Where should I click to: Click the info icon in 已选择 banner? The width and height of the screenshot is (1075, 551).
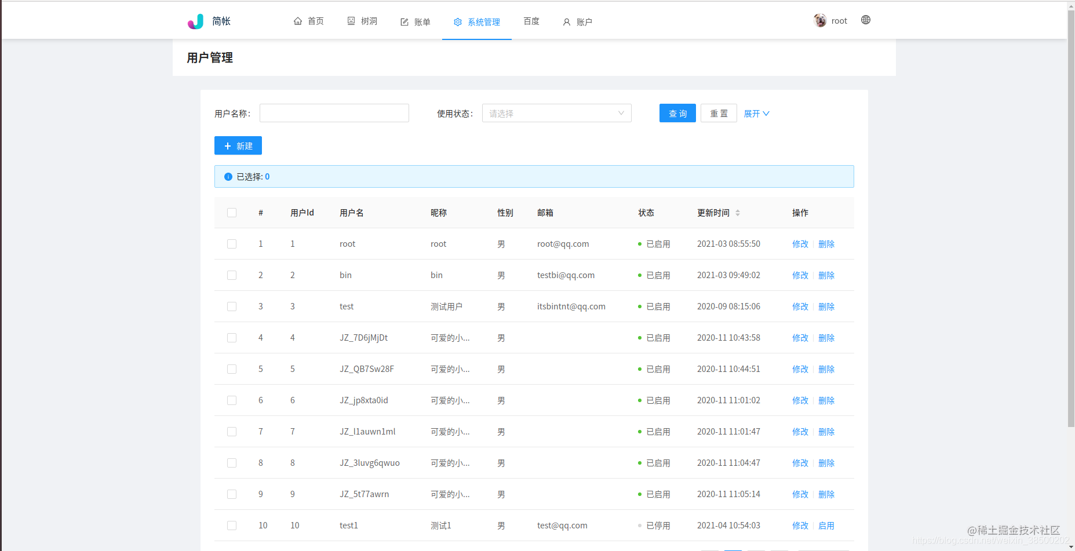[x=228, y=177]
